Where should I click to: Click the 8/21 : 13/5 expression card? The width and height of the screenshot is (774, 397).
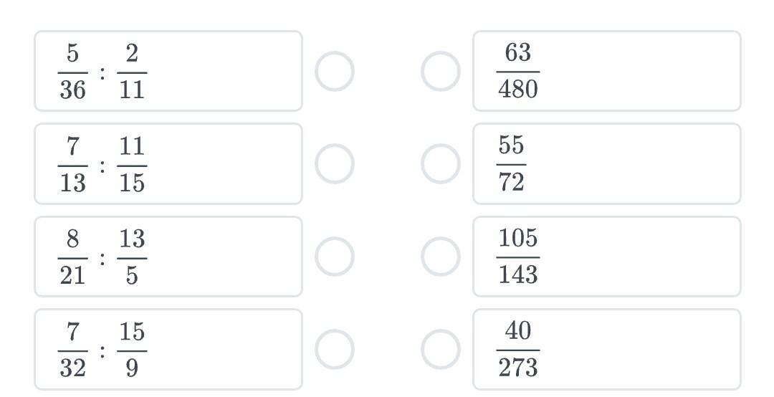click(168, 257)
